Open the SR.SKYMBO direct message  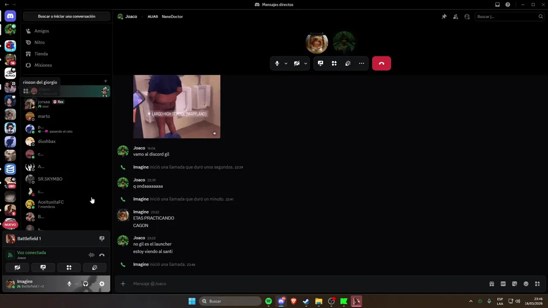pyautogui.click(x=67, y=179)
